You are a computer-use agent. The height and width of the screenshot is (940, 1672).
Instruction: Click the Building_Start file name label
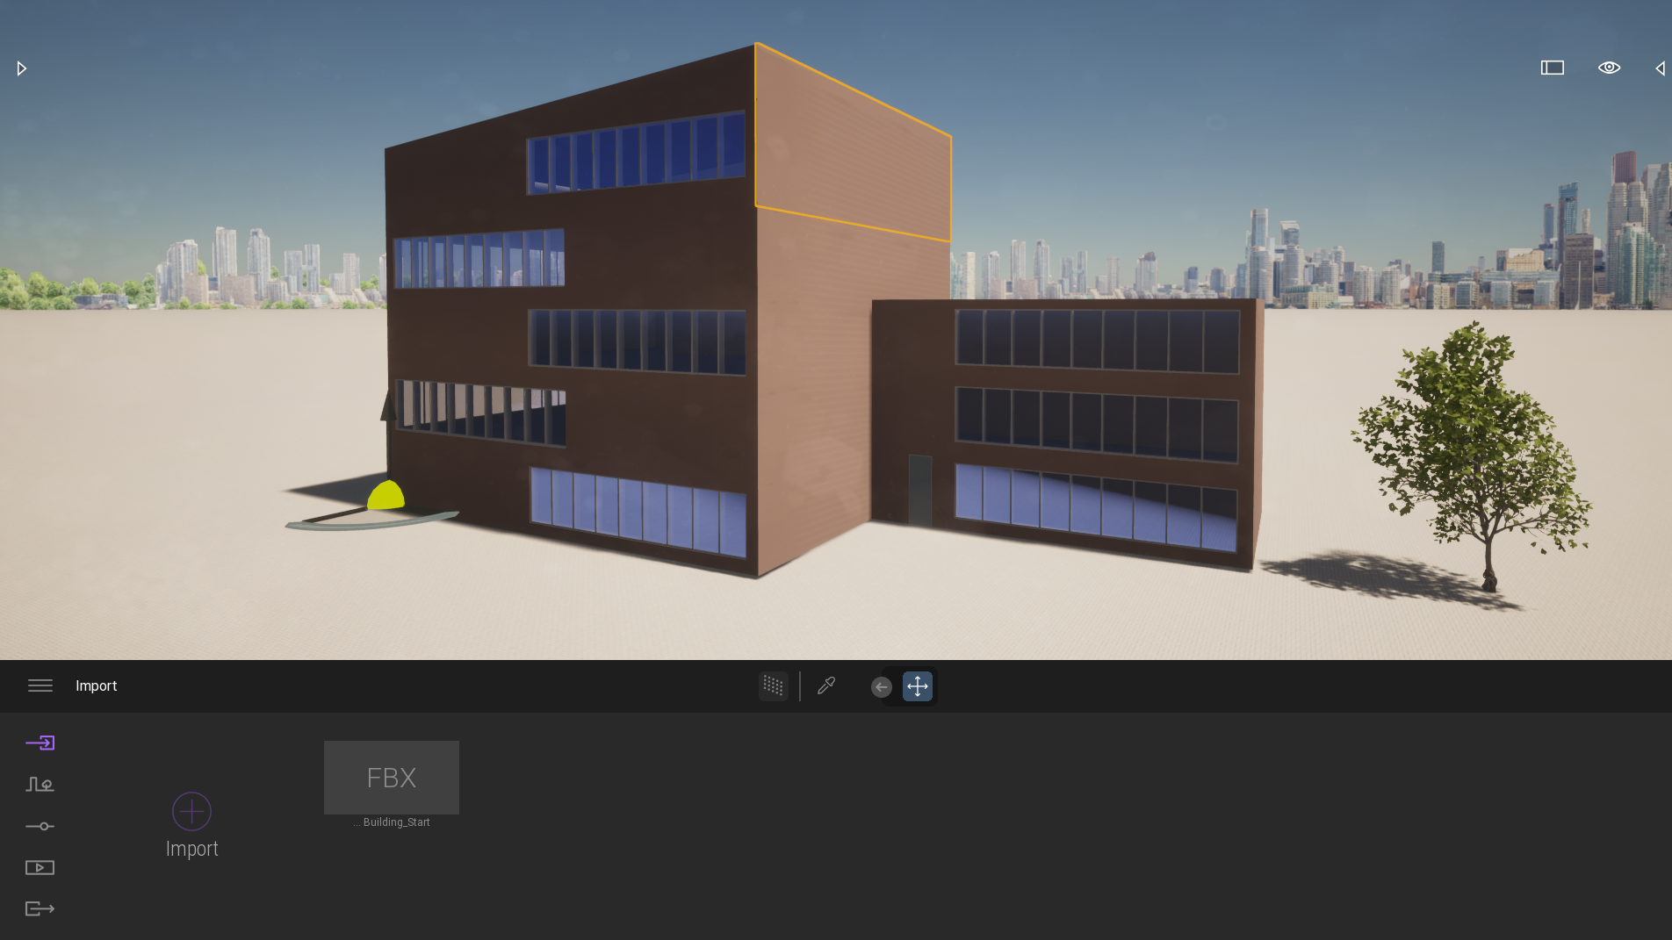click(x=396, y=822)
